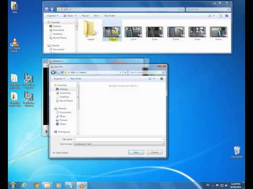
Task: Click Desktop in the Explorer window sidebar
Action: (x=57, y=26)
